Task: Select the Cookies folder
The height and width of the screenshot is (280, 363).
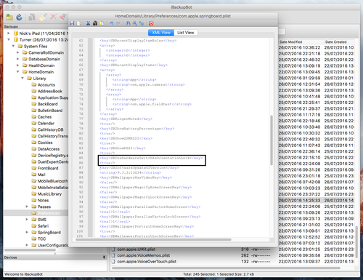Action: (45, 143)
